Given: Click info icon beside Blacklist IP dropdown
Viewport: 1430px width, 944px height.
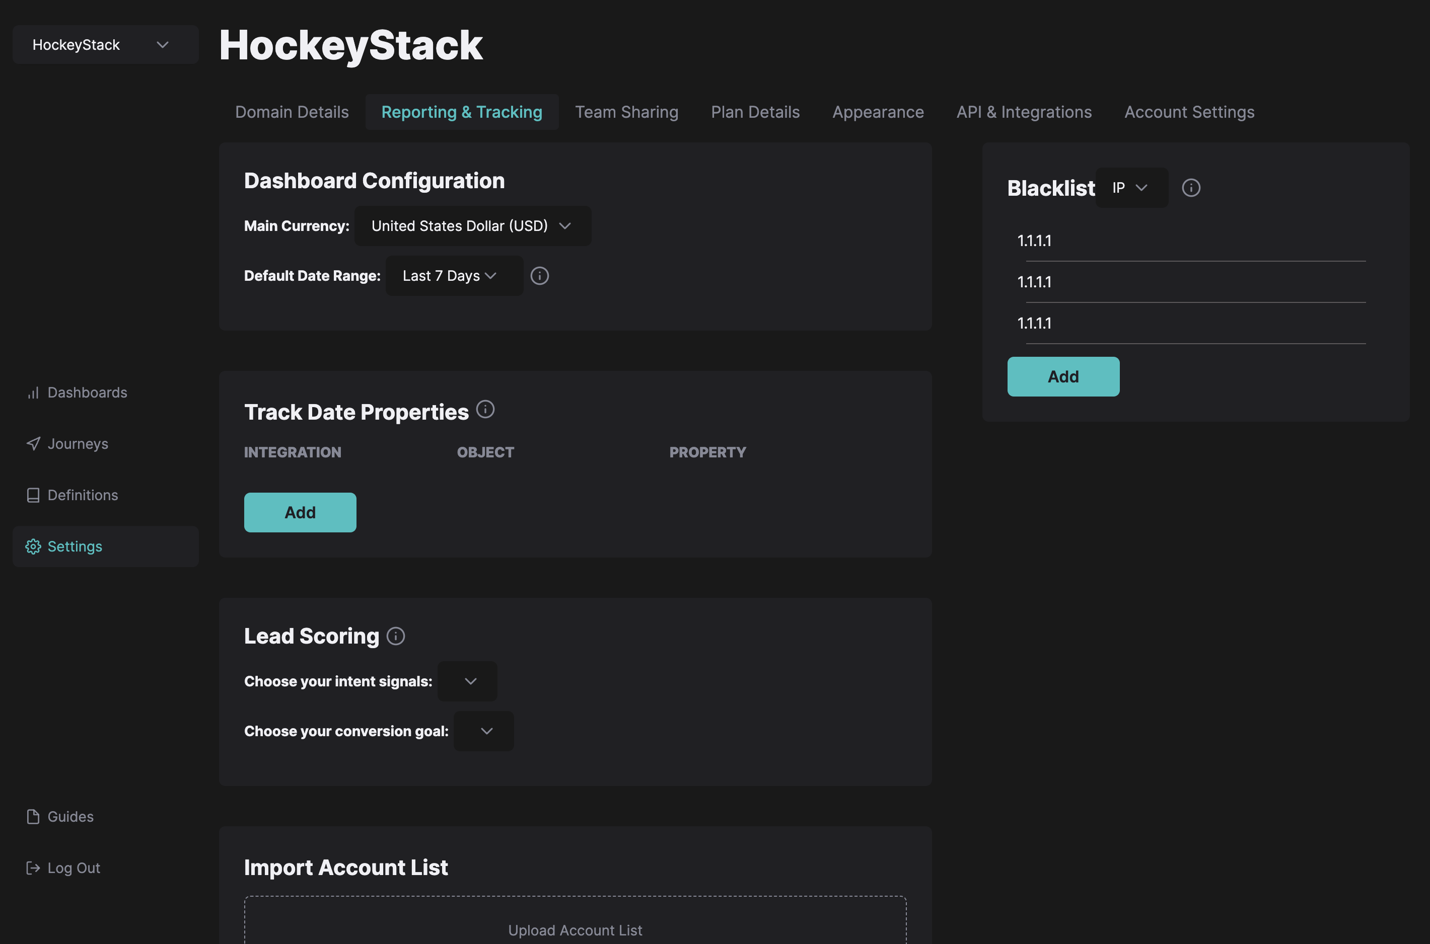Looking at the screenshot, I should tap(1191, 188).
